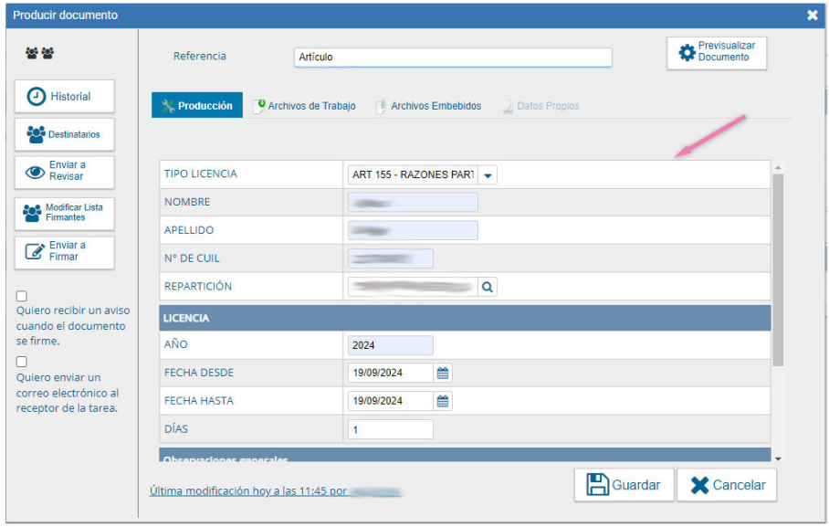Click the calendar icon beside Fecha Desde
This screenshot has width=829, height=527.
click(443, 373)
